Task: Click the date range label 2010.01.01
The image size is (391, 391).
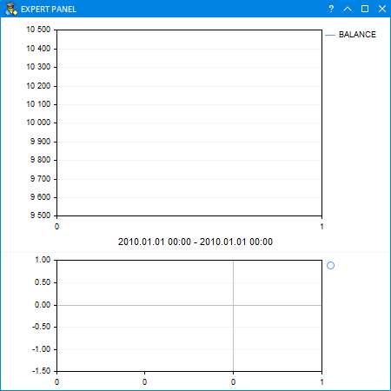Action: (195, 242)
